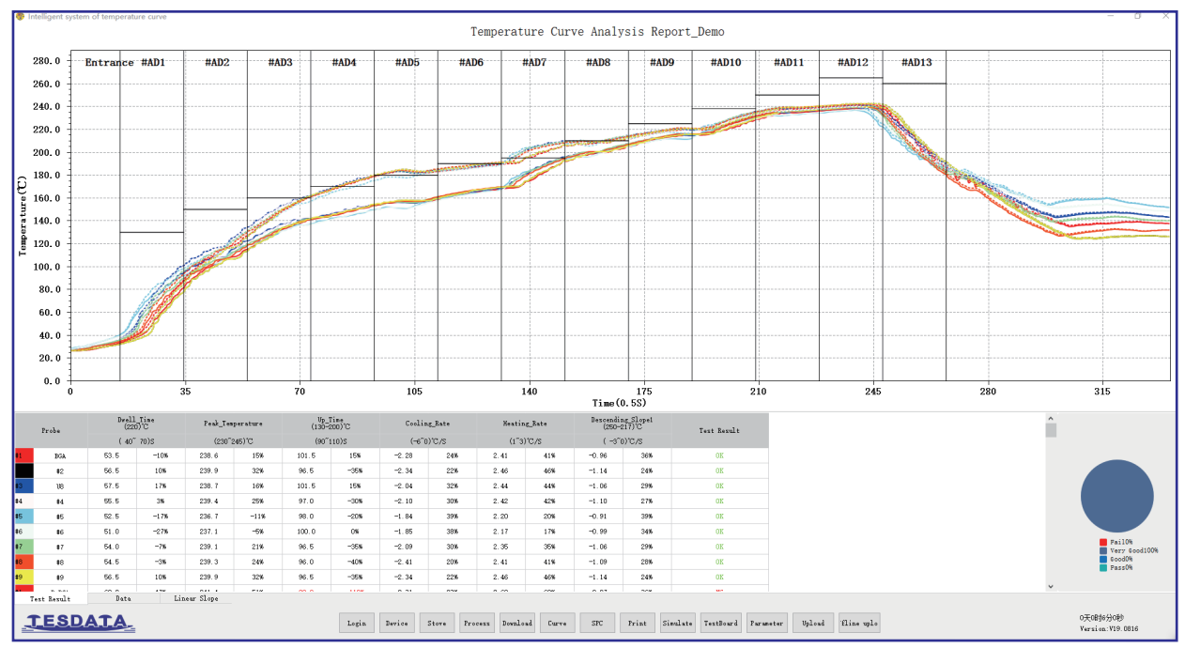Click the scroll down arrow beside table

click(1051, 587)
